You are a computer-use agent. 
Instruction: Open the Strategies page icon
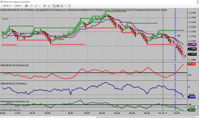tap(66, 6)
